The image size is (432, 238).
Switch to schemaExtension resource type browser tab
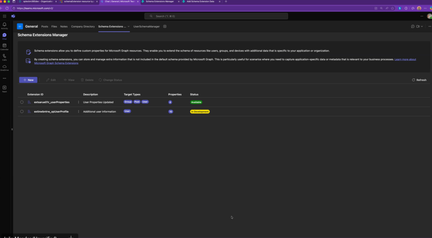pyautogui.click(x=79, y=2)
